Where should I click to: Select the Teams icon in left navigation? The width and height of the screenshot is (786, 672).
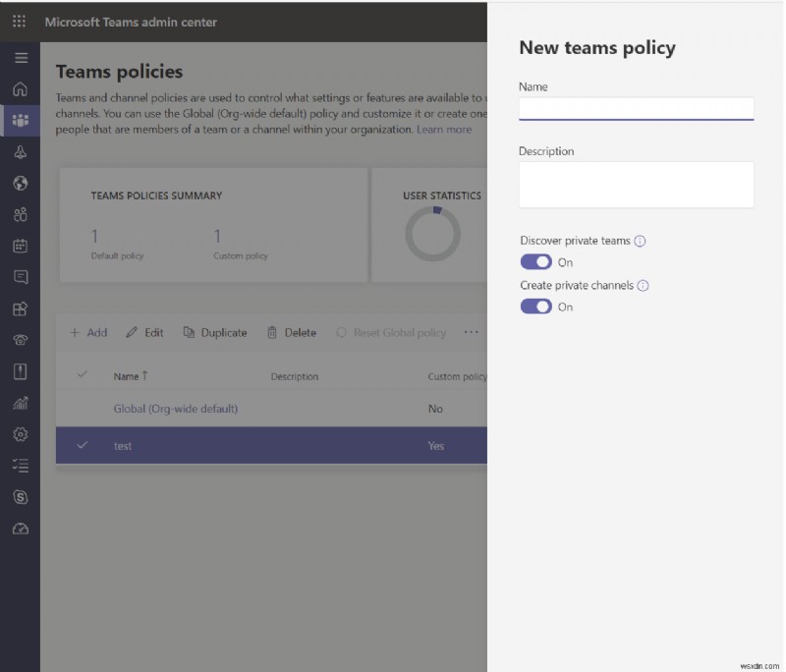click(x=19, y=121)
